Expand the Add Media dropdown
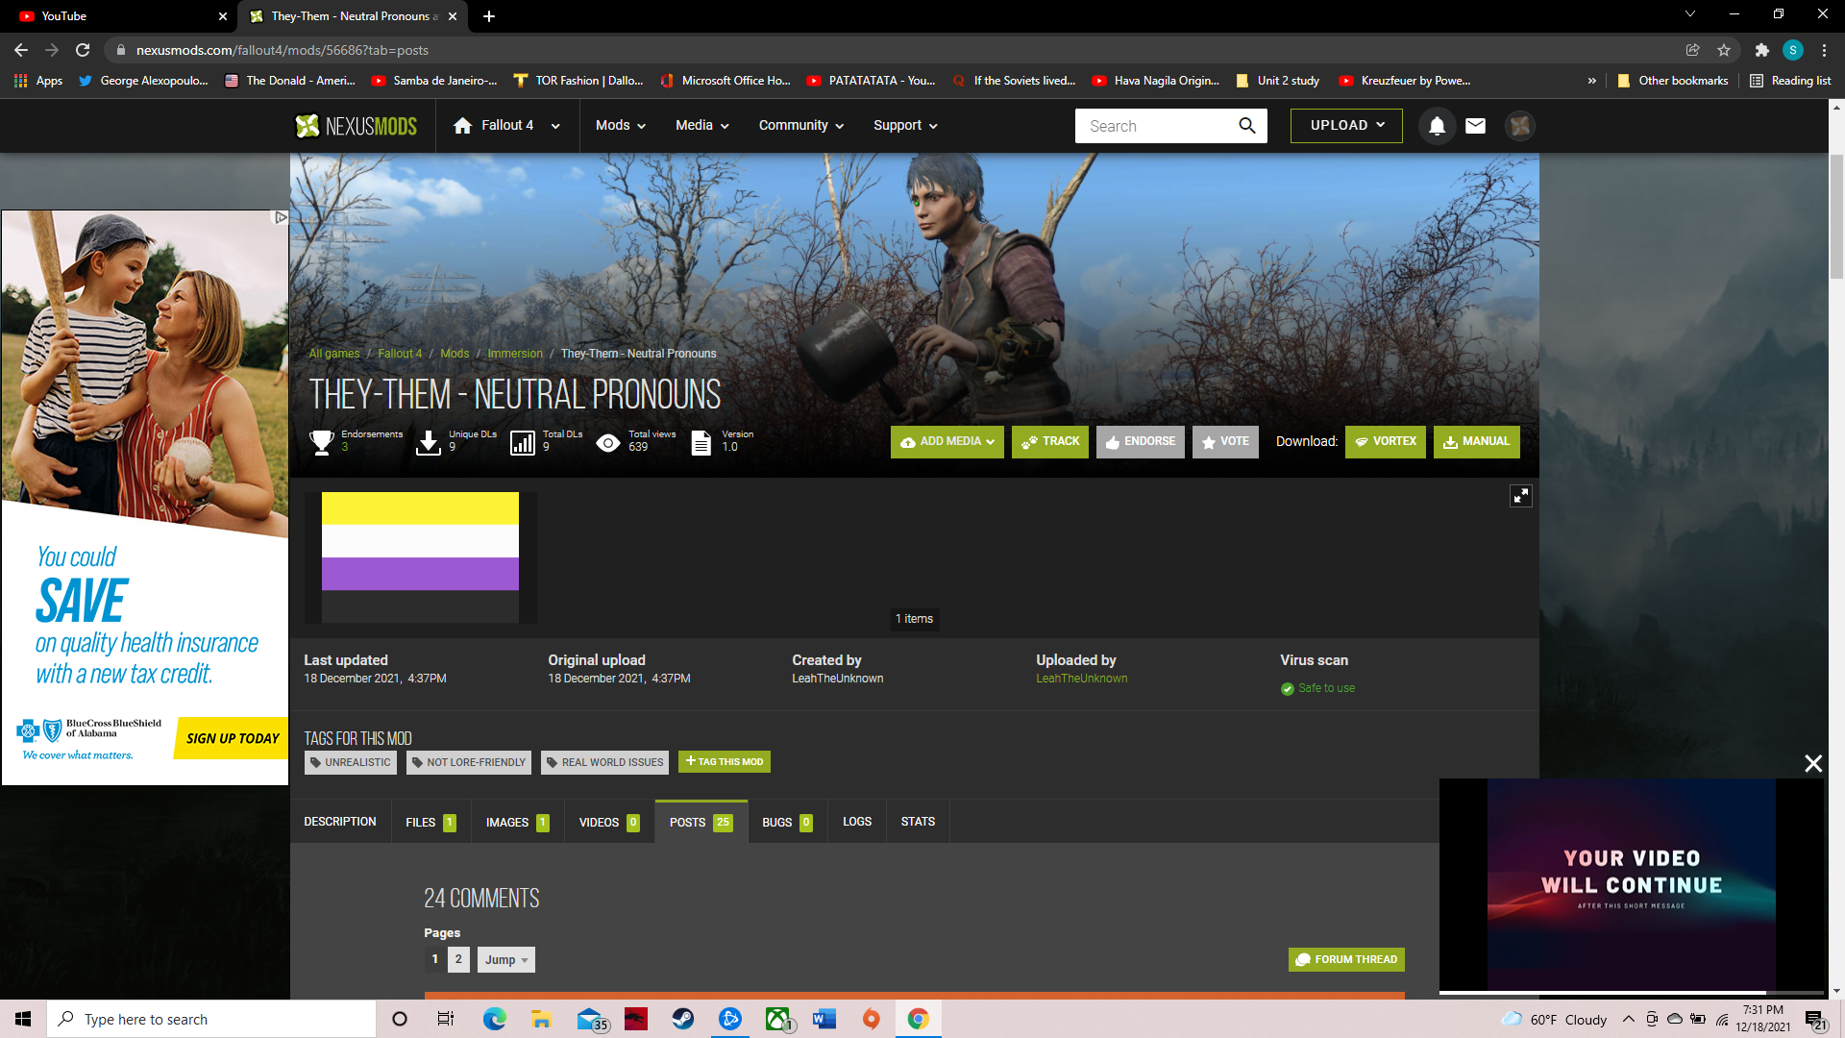The image size is (1845, 1038). point(947,442)
